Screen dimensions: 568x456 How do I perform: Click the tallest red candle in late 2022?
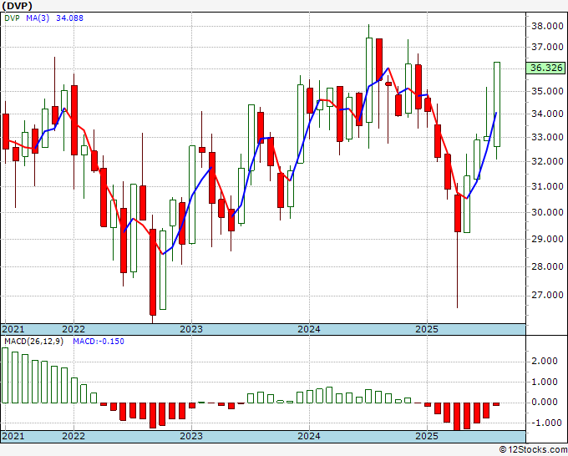pos(153,272)
